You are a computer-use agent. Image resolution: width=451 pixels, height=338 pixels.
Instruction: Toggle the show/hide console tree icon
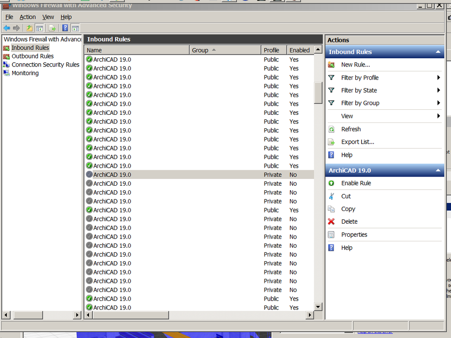pos(39,28)
